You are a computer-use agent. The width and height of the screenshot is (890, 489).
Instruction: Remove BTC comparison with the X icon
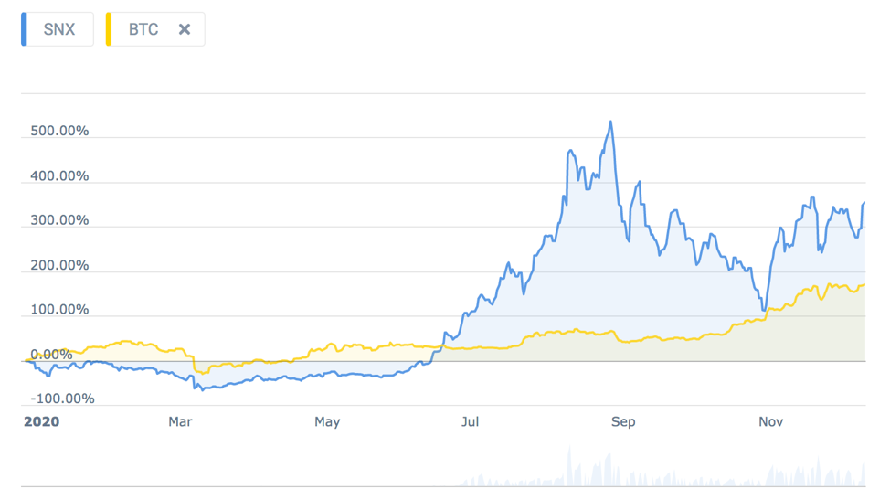185,29
